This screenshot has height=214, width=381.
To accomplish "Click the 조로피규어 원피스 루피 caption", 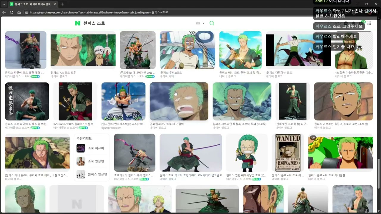I will point(133,175).
